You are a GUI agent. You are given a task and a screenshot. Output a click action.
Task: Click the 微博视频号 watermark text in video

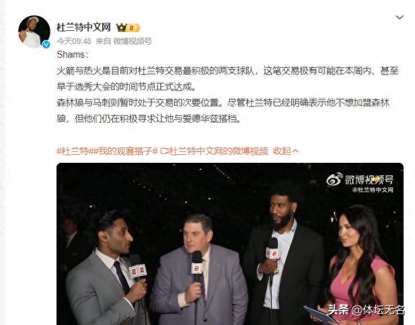coord(369,180)
